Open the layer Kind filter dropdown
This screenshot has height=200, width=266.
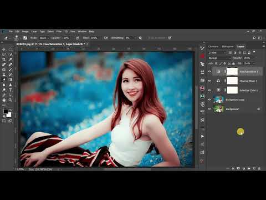pyautogui.click(x=217, y=53)
